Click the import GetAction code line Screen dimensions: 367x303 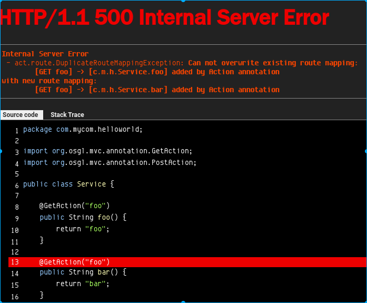[107, 151]
